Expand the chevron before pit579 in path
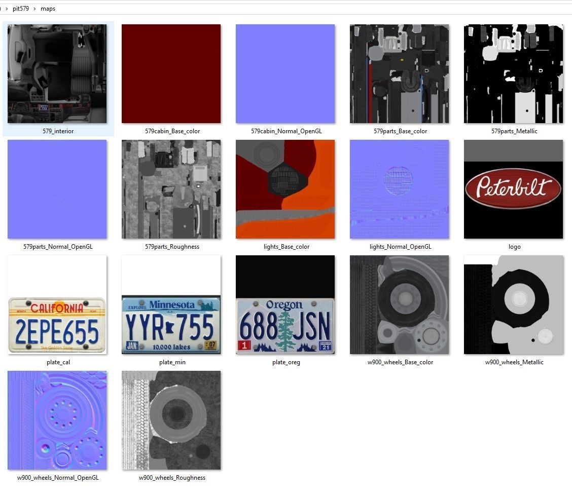Screen dimensions: 572x500 (x=7, y=9)
